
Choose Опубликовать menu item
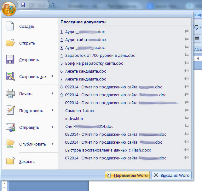[30, 144]
